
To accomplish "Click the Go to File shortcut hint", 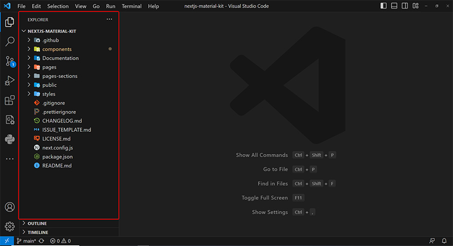I will point(290,169).
